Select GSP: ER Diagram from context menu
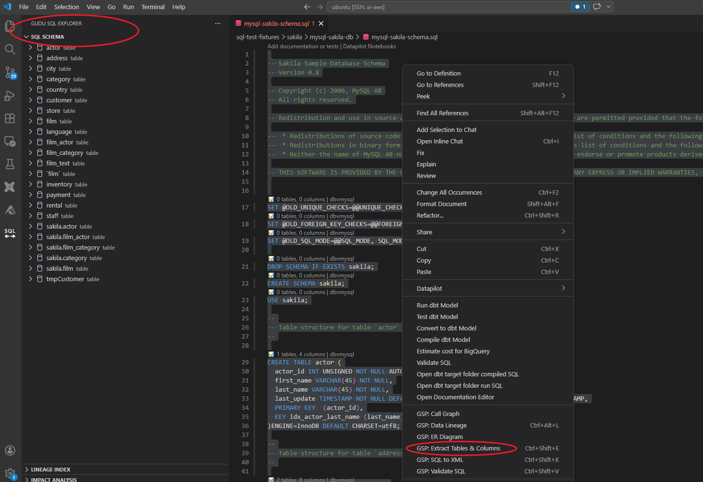The width and height of the screenshot is (703, 482). tap(441, 437)
